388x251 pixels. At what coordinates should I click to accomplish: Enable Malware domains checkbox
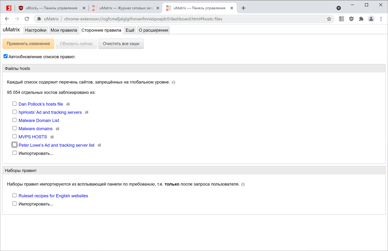click(x=14, y=128)
